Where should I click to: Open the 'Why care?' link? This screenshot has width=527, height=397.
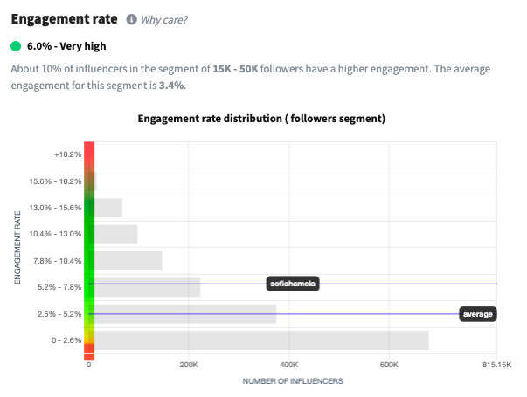(x=163, y=20)
